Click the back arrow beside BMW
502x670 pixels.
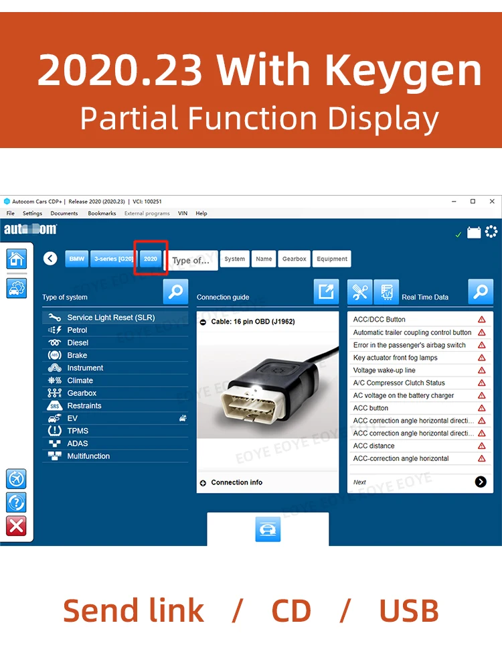[50, 259]
